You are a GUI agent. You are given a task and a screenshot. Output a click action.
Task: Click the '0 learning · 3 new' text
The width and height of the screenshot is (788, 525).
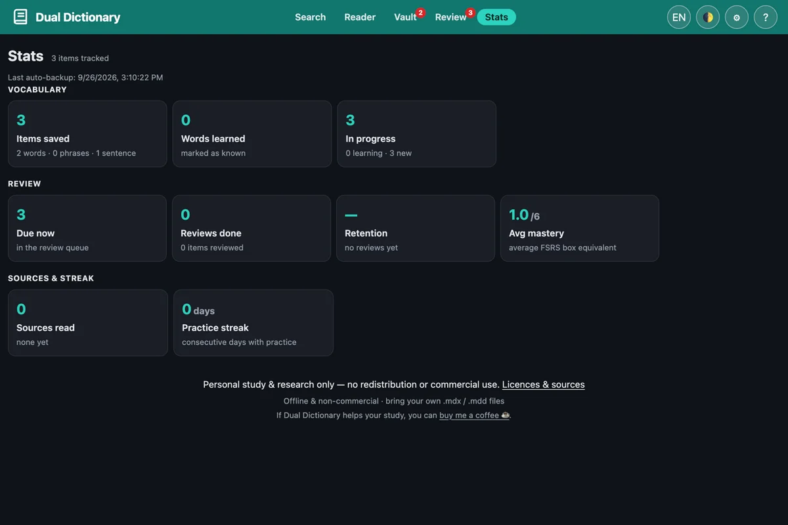pyautogui.click(x=379, y=153)
